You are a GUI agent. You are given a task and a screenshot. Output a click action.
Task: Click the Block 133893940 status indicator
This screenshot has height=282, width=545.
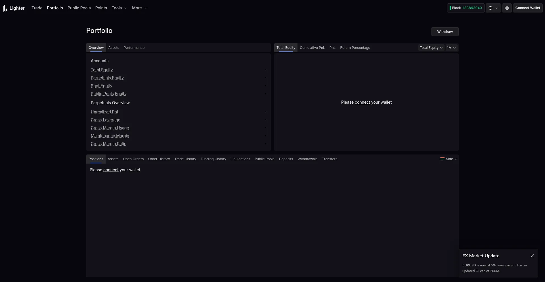pyautogui.click(x=466, y=8)
